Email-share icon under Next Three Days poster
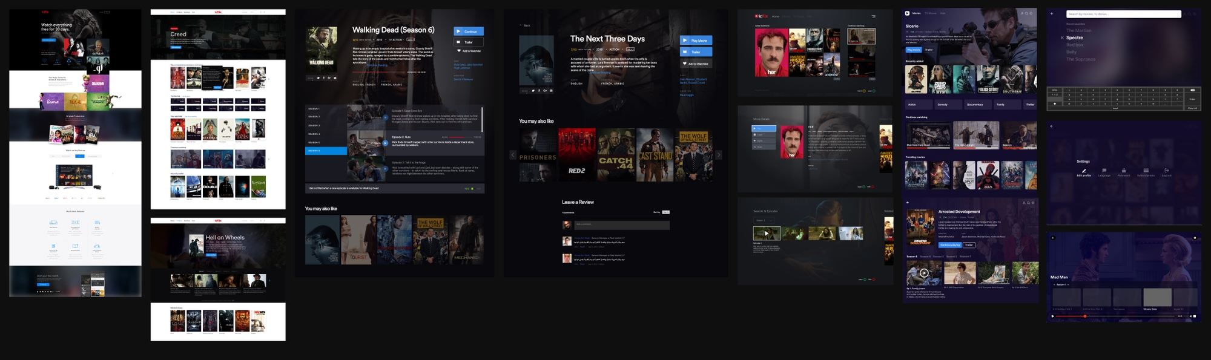Screen dimensions: 1211x360 point(551,91)
